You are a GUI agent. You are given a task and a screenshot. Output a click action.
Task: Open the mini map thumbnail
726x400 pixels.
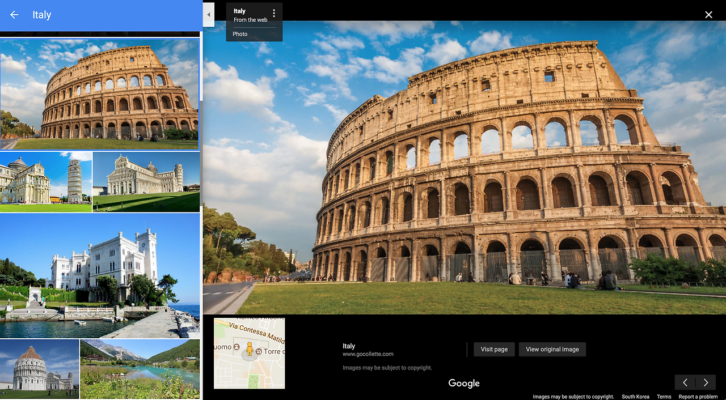(250, 354)
